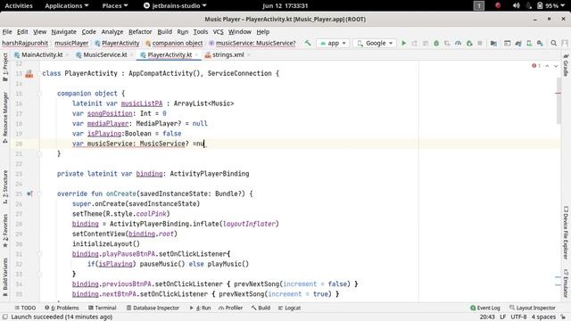Click the override gutter icon on line 25
Viewport: 571px width, 321px height.
(29, 193)
